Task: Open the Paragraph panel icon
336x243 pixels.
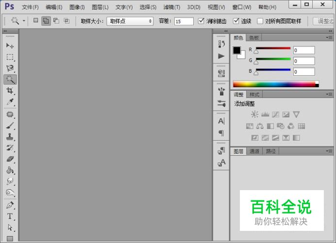Action: point(221,133)
